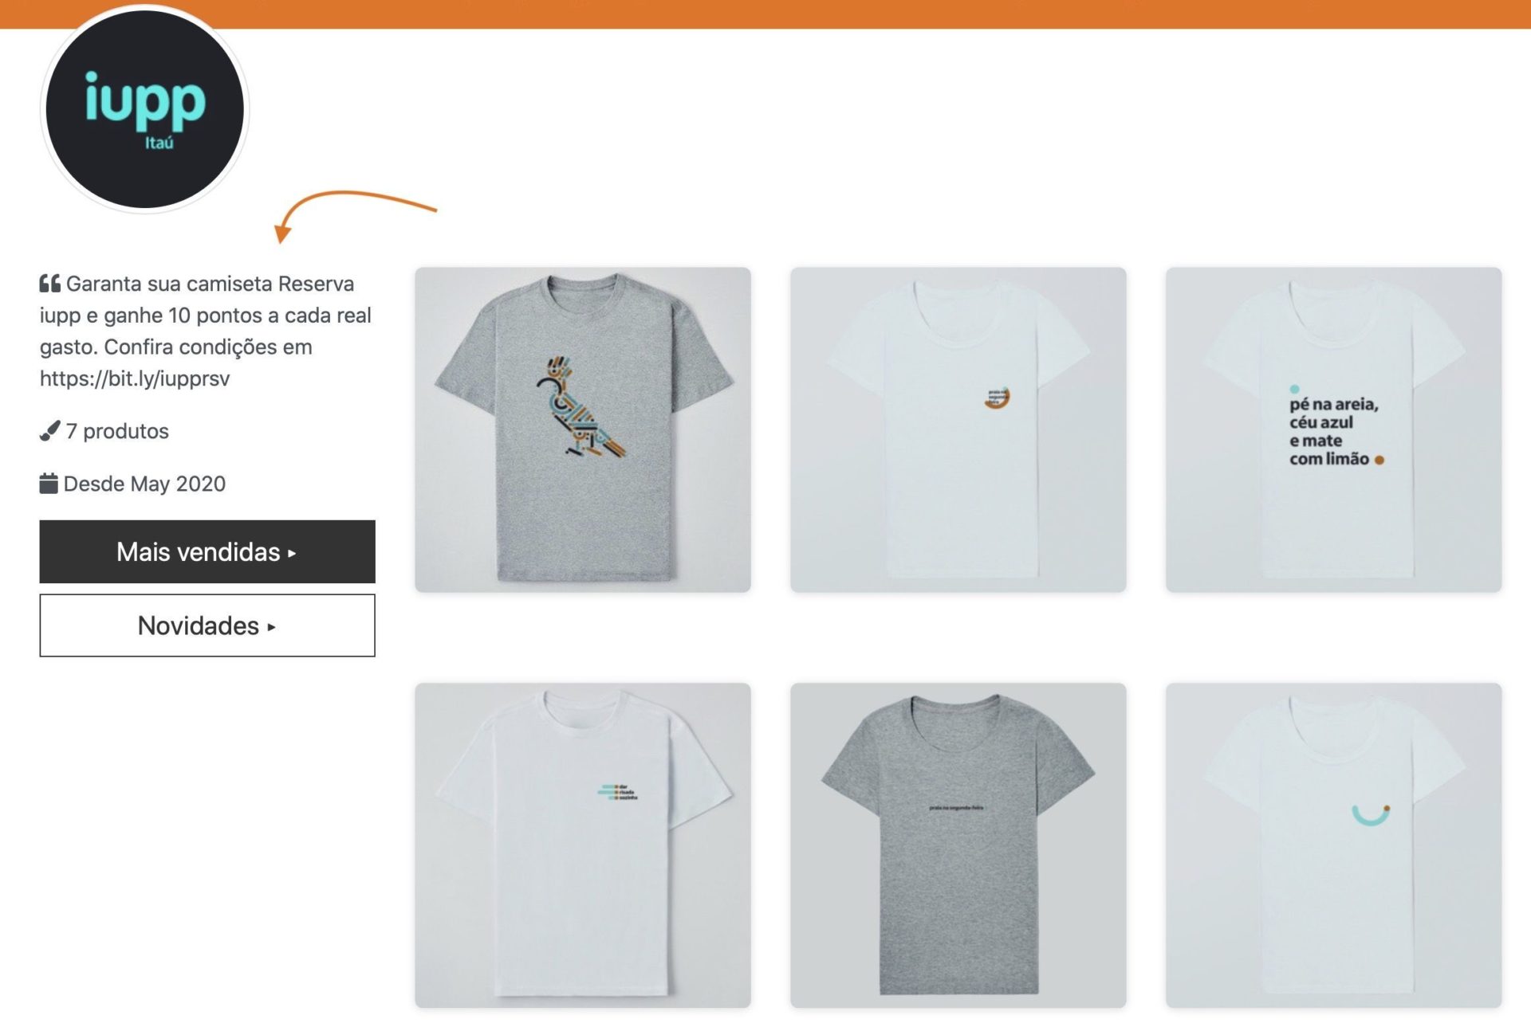The height and width of the screenshot is (1031, 1531).
Task: Open white shirt with striped chest text
Action: tap(583, 845)
